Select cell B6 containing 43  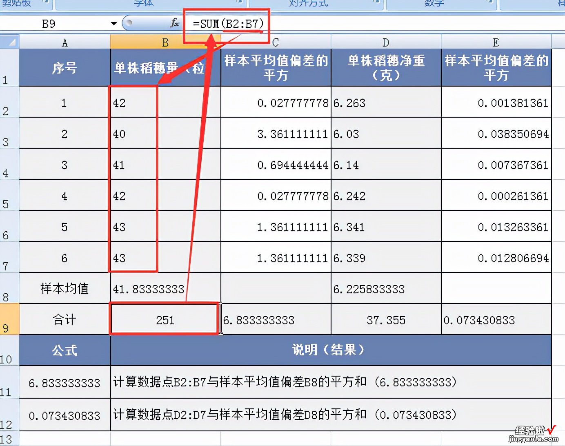165,226
